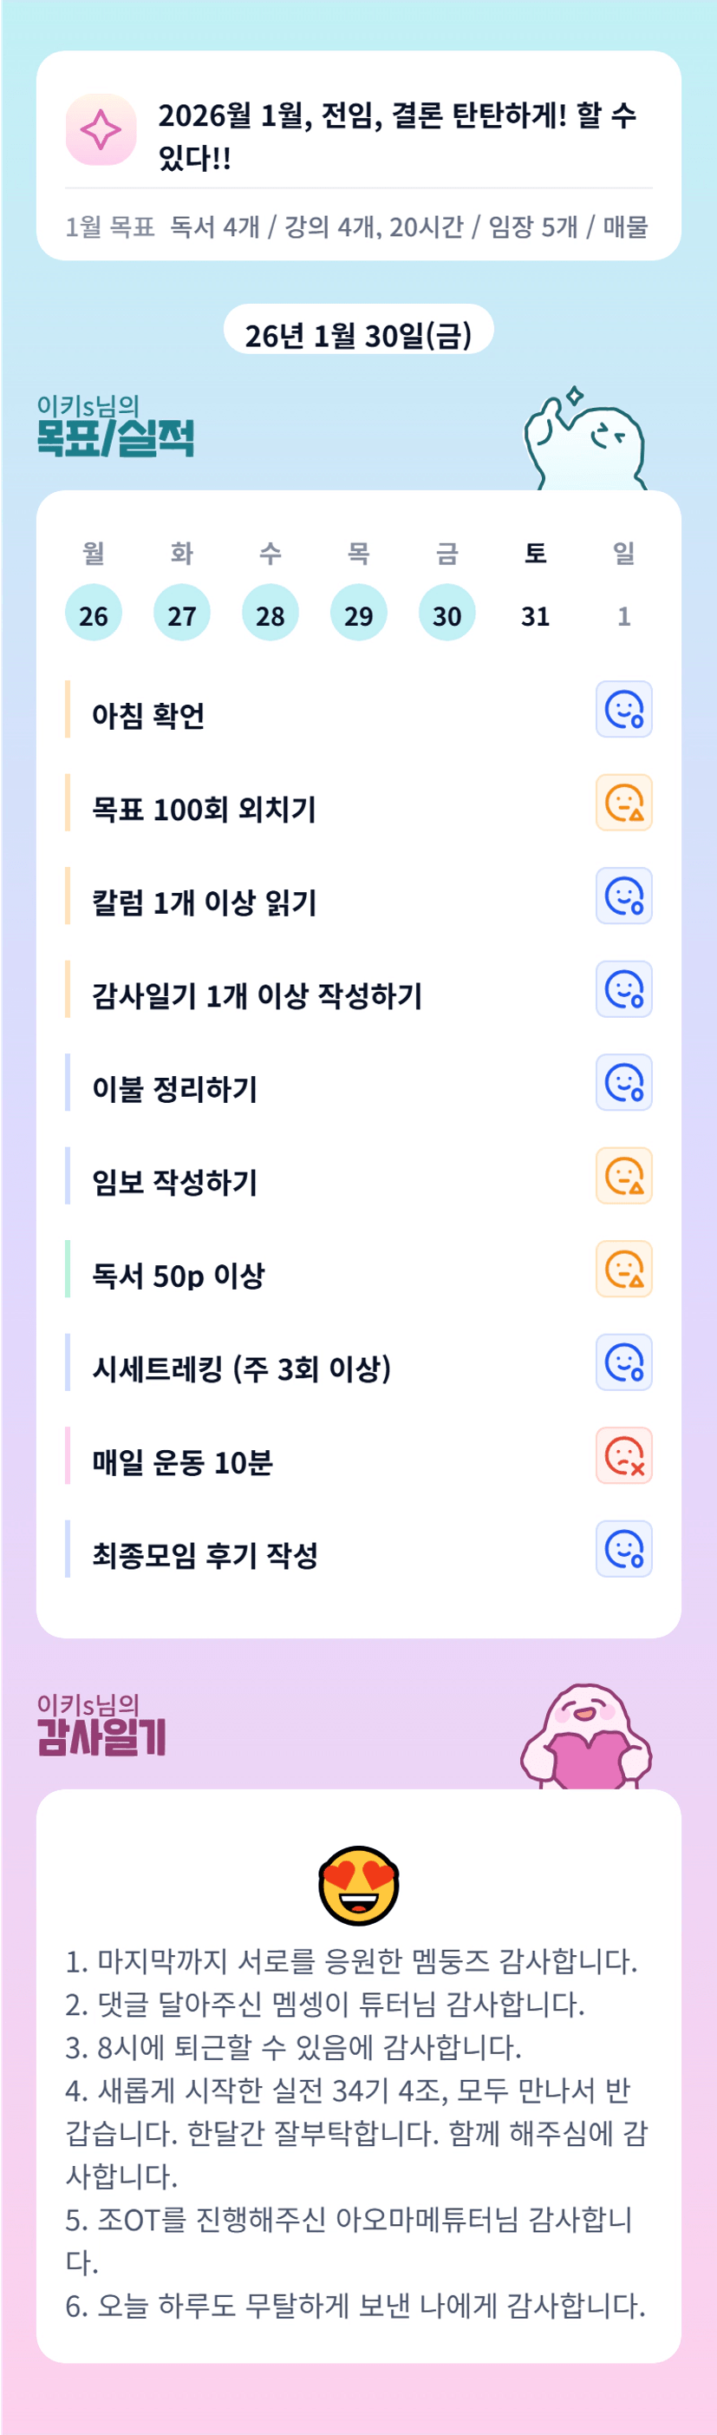Select Monday 26 in the week calendar
The image size is (717, 2435).
(x=94, y=614)
